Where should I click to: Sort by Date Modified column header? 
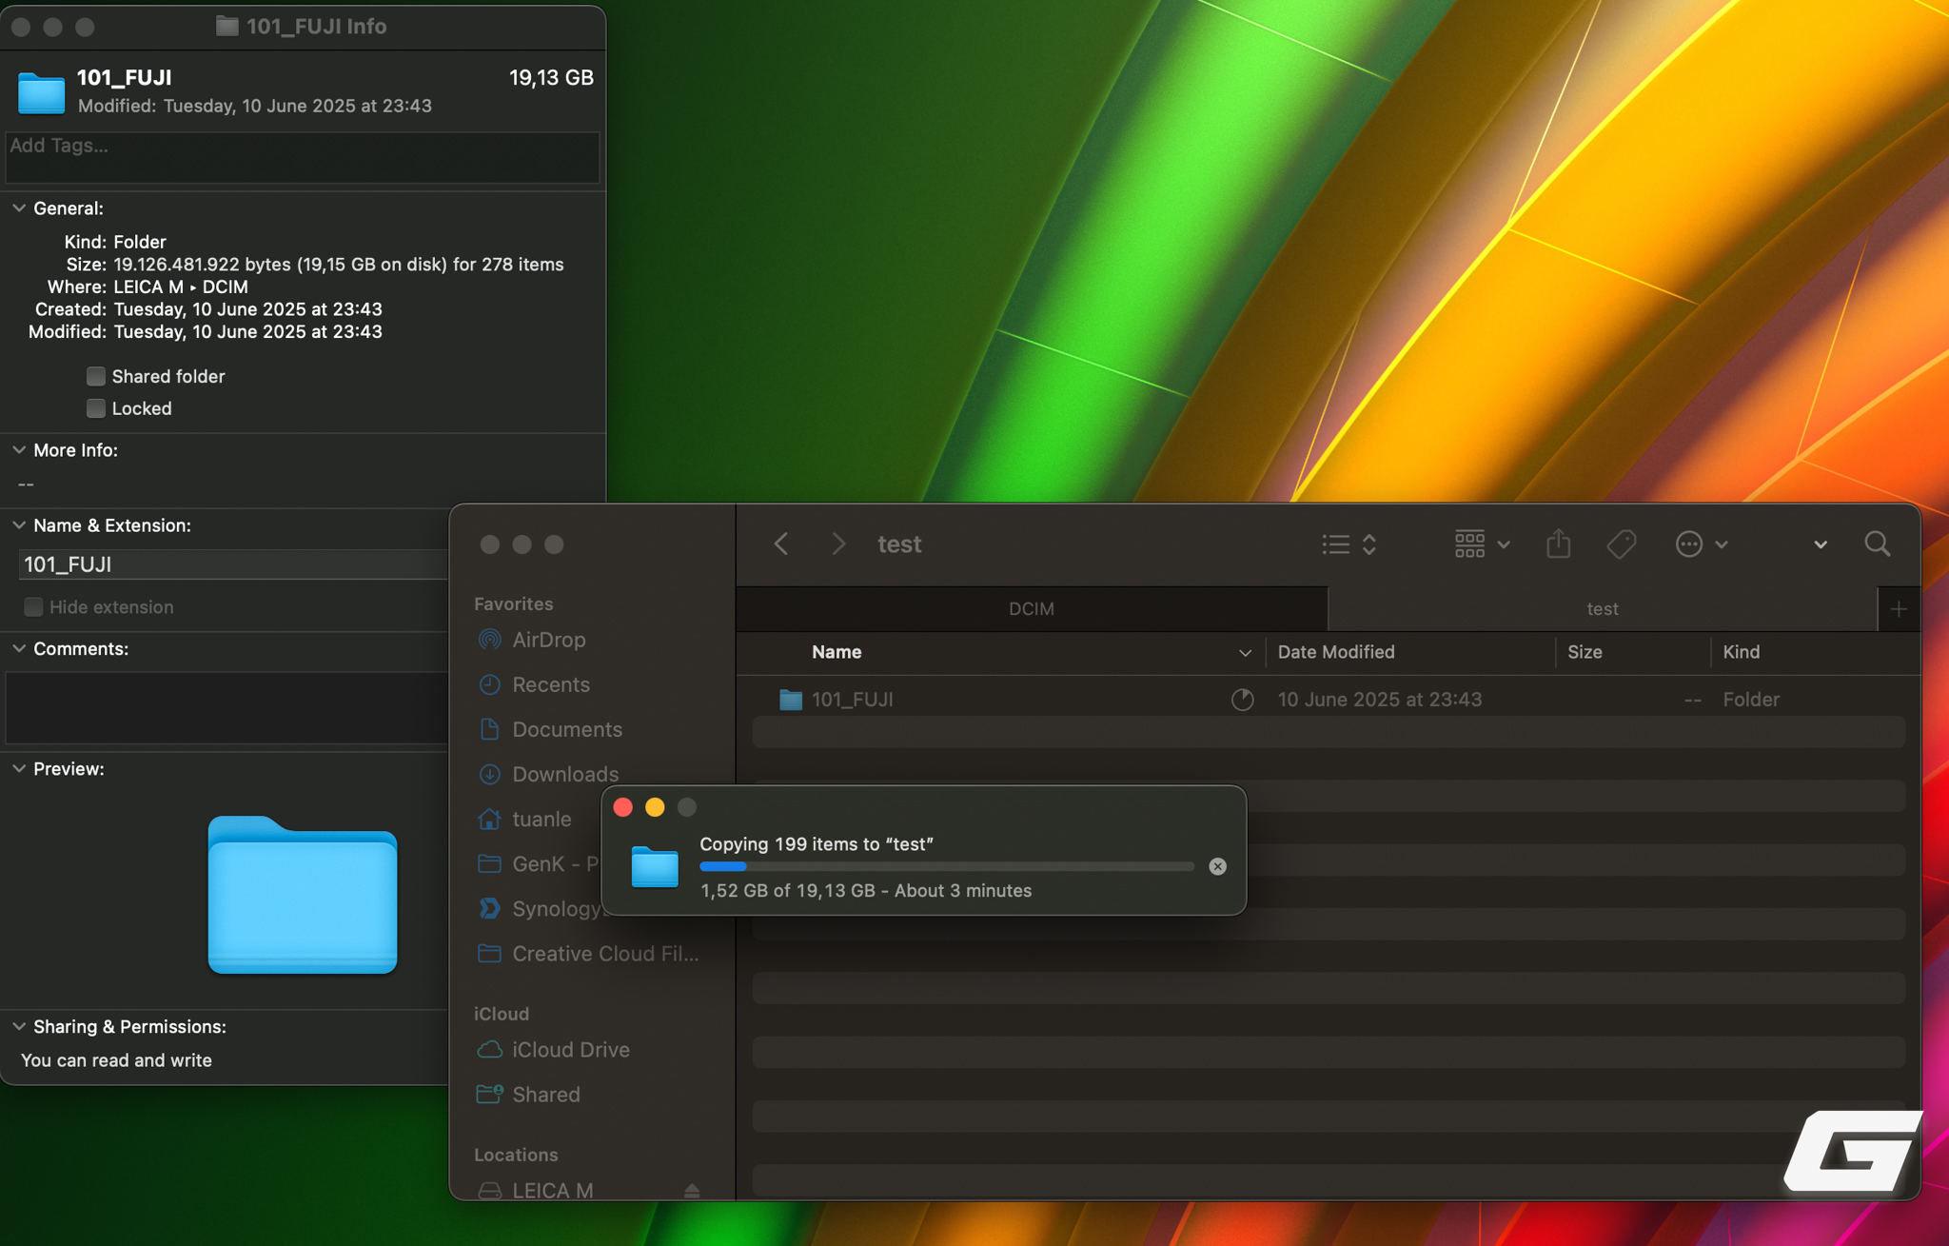point(1335,652)
